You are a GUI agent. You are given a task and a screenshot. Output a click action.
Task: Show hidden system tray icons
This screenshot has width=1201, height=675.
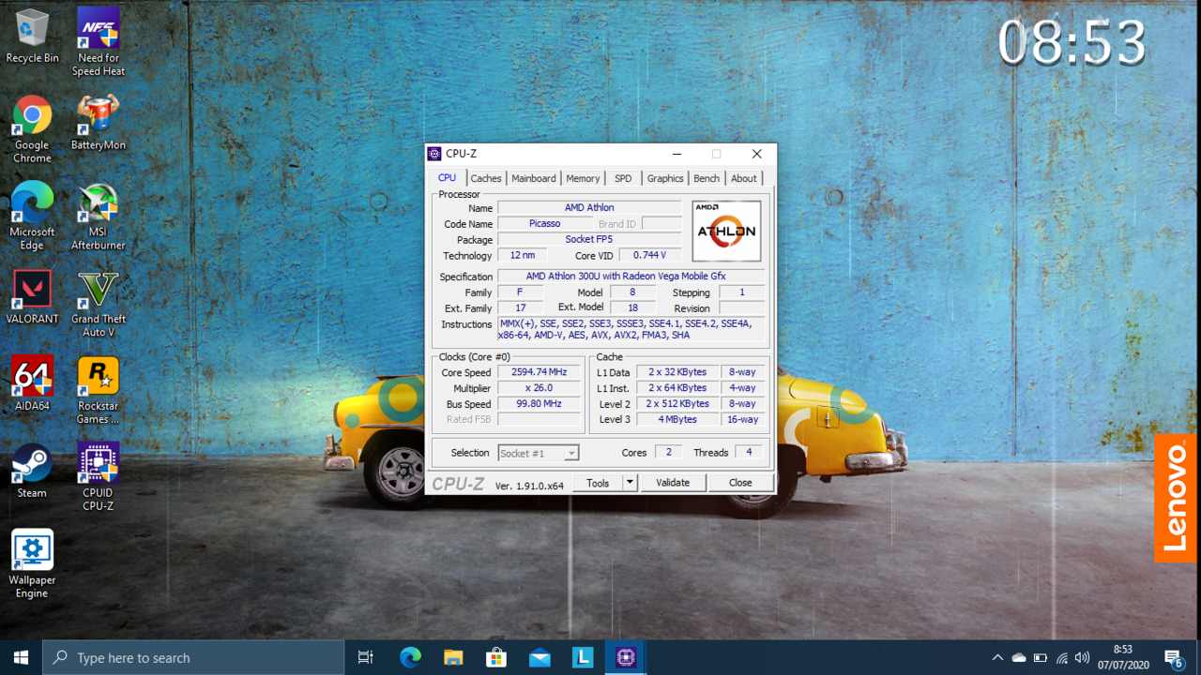997,657
